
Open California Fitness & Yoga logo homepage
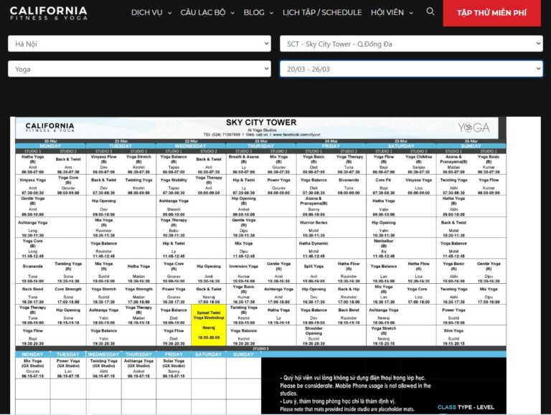pos(49,14)
